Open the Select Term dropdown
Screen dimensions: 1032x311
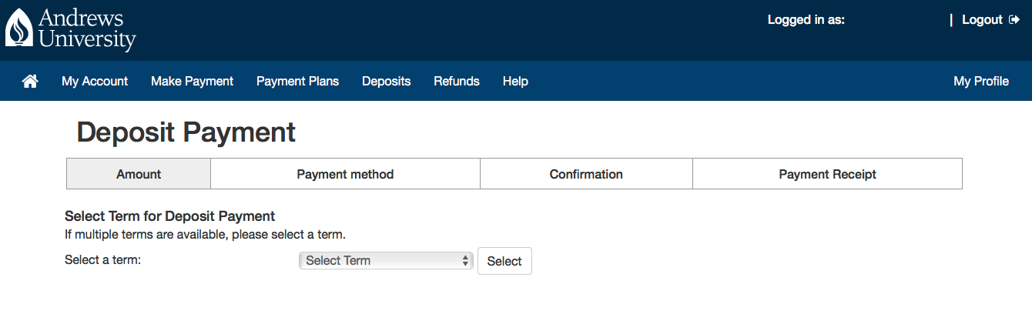pos(385,260)
